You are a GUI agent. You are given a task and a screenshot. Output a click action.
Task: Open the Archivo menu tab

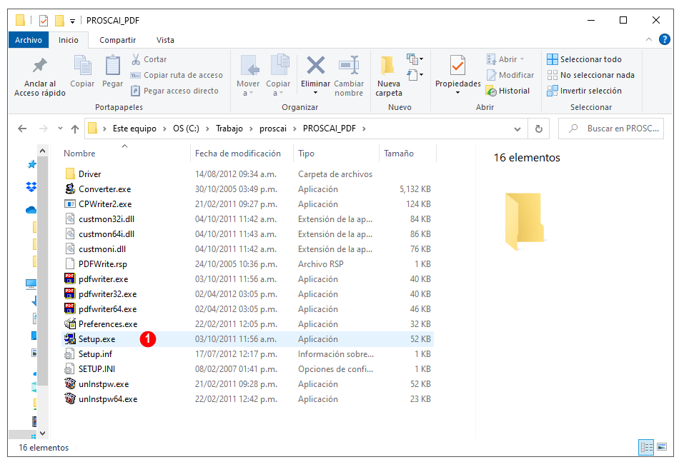(29, 40)
